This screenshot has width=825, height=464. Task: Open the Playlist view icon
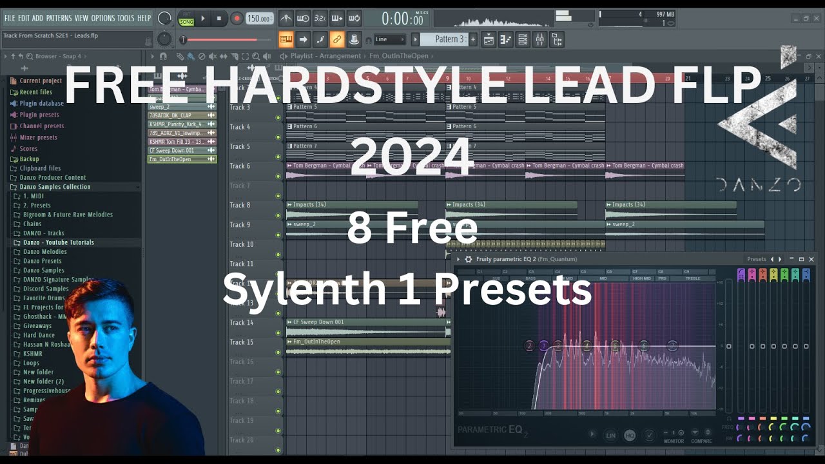(x=489, y=39)
